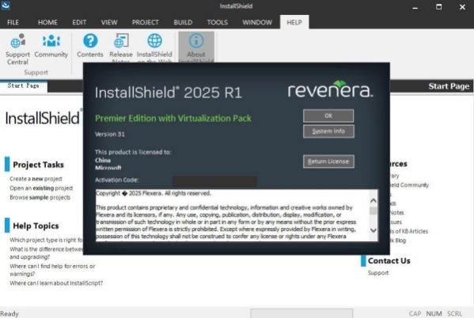
Task: Switch to the VIEW ribbon tab
Action: pyautogui.click(x=109, y=22)
